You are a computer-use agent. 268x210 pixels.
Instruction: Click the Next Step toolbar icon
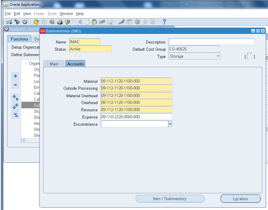tap(44, 22)
